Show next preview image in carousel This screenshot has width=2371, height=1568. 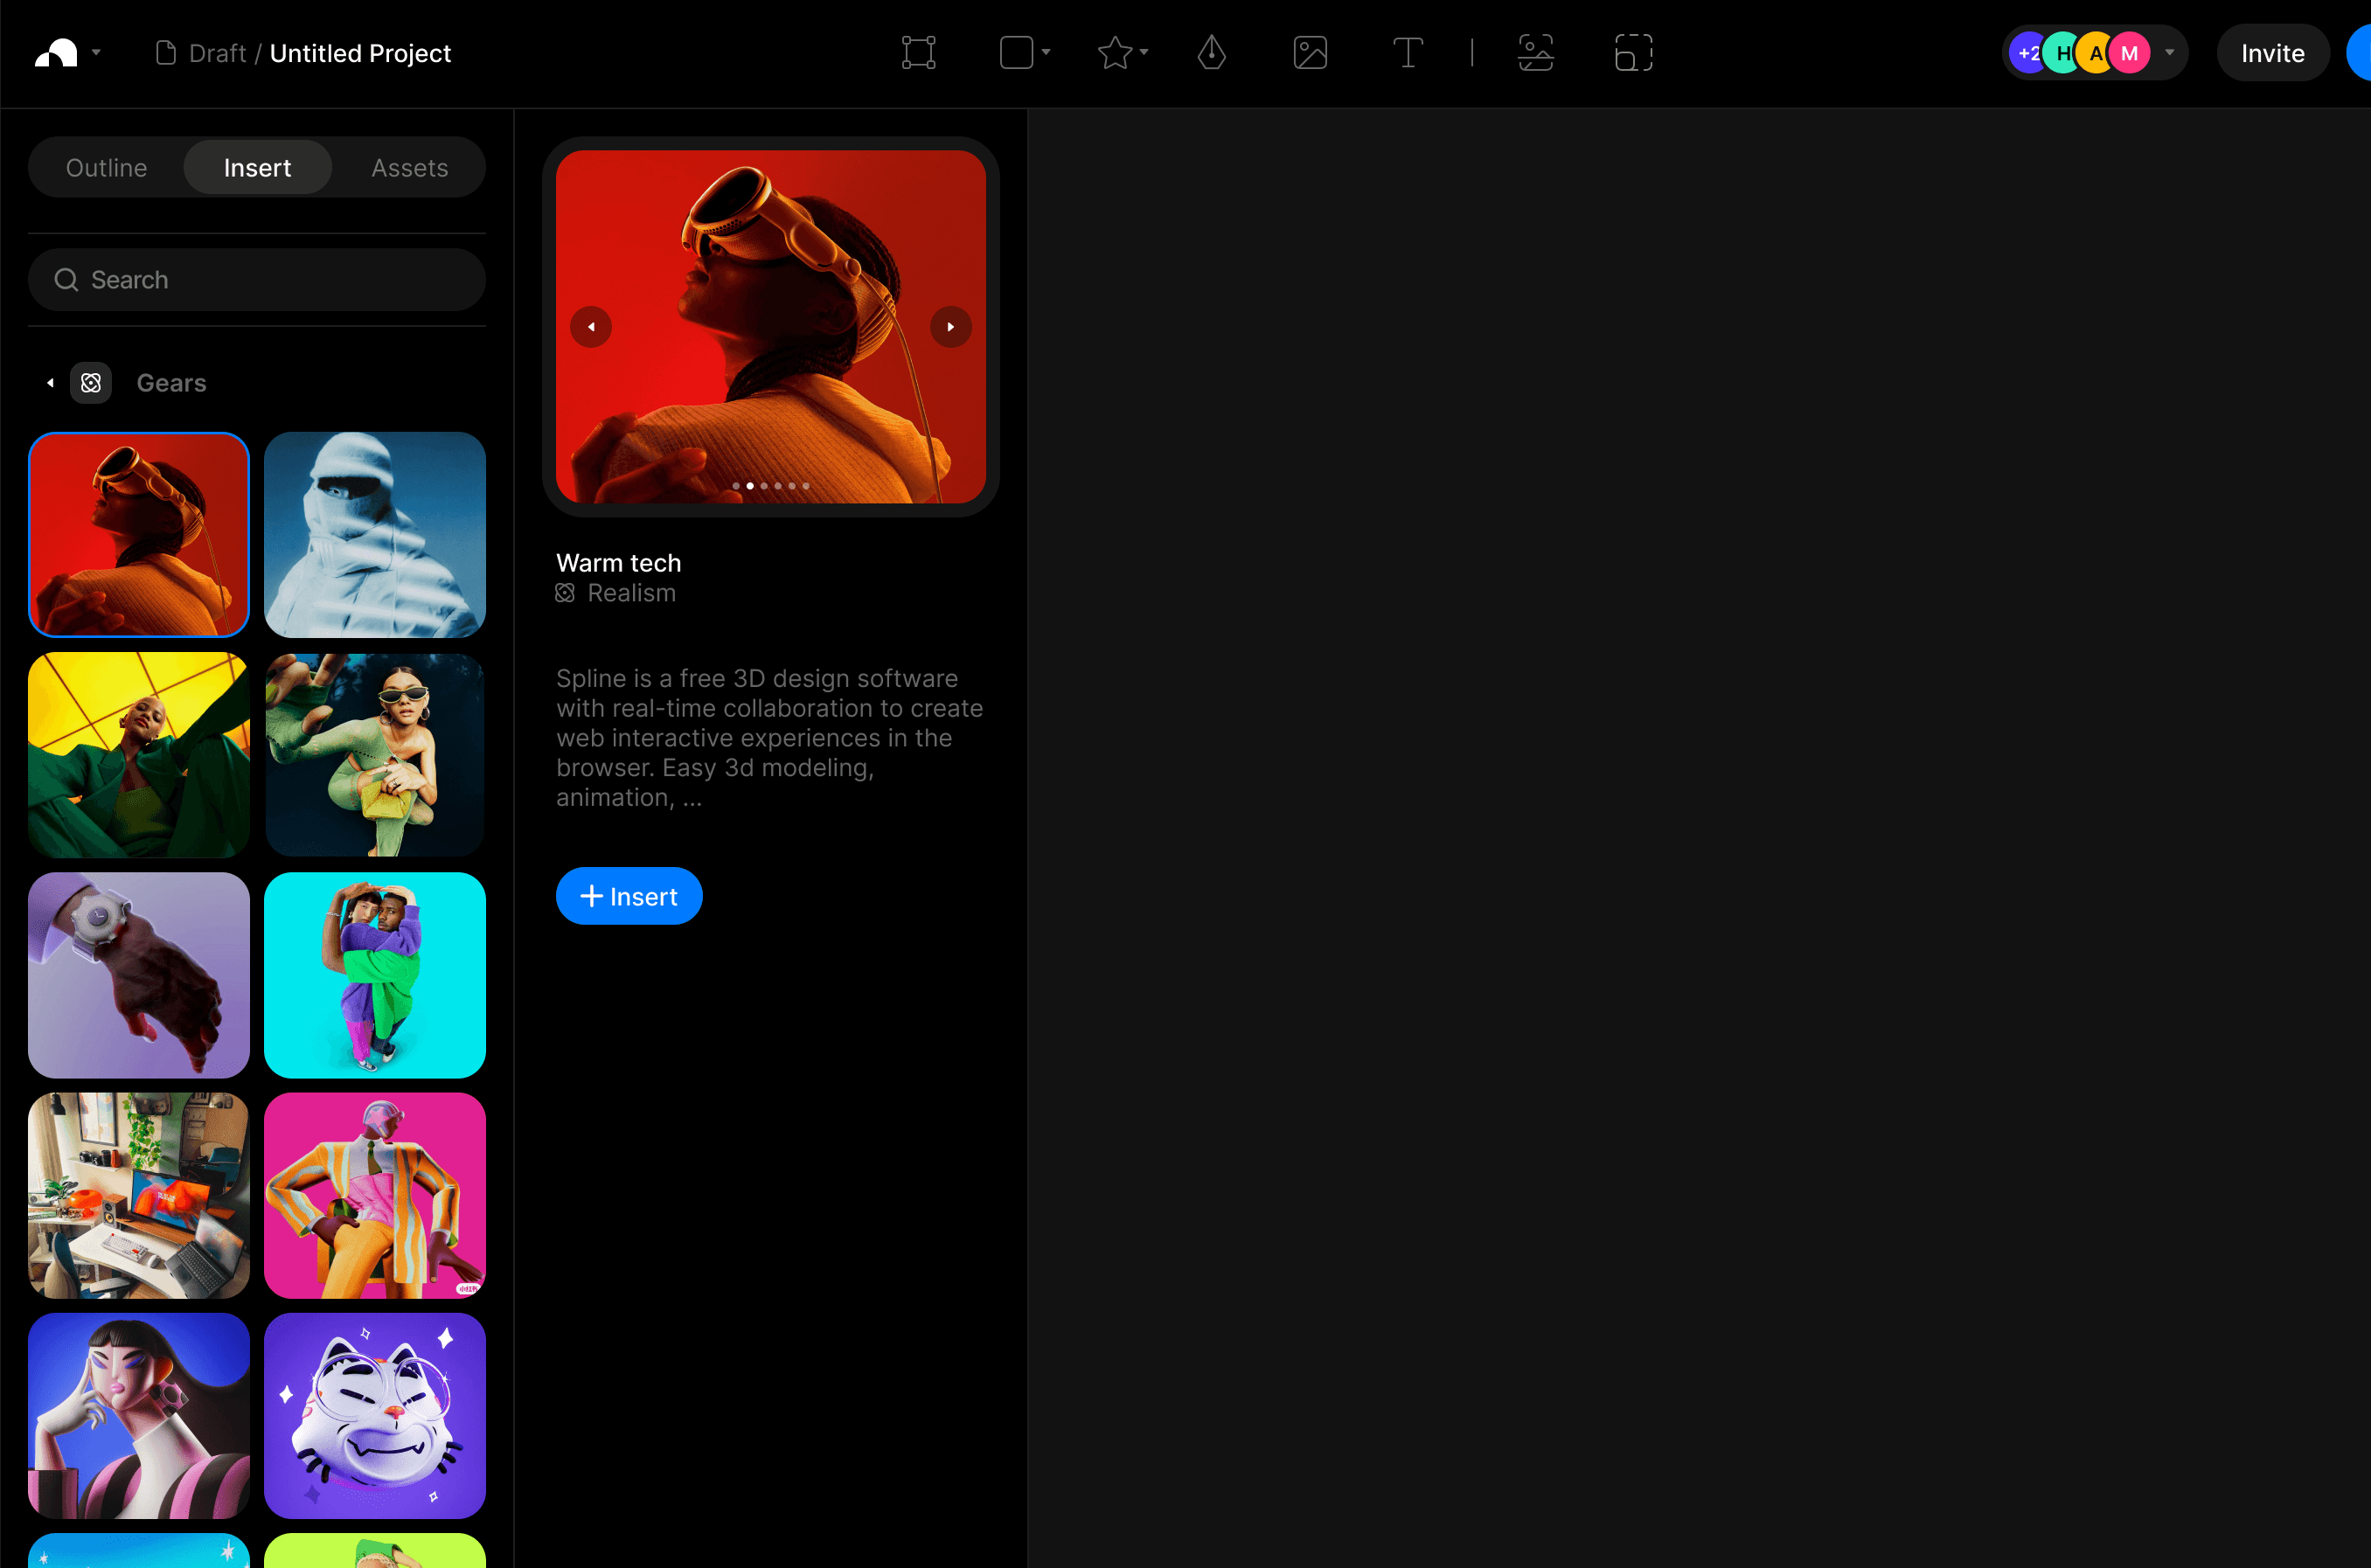pos(950,327)
